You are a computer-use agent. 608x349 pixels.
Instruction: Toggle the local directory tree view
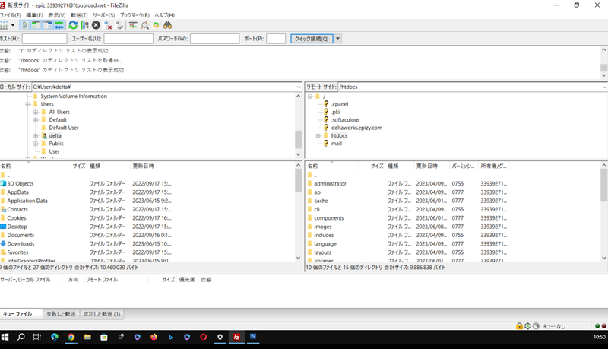click(36, 25)
